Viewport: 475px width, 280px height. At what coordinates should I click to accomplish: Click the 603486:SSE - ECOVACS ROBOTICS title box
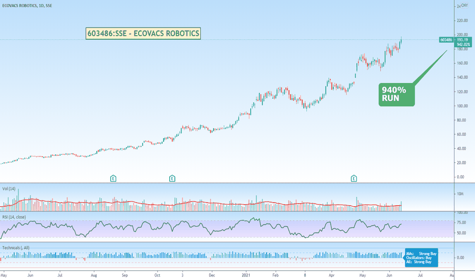[x=143, y=33]
